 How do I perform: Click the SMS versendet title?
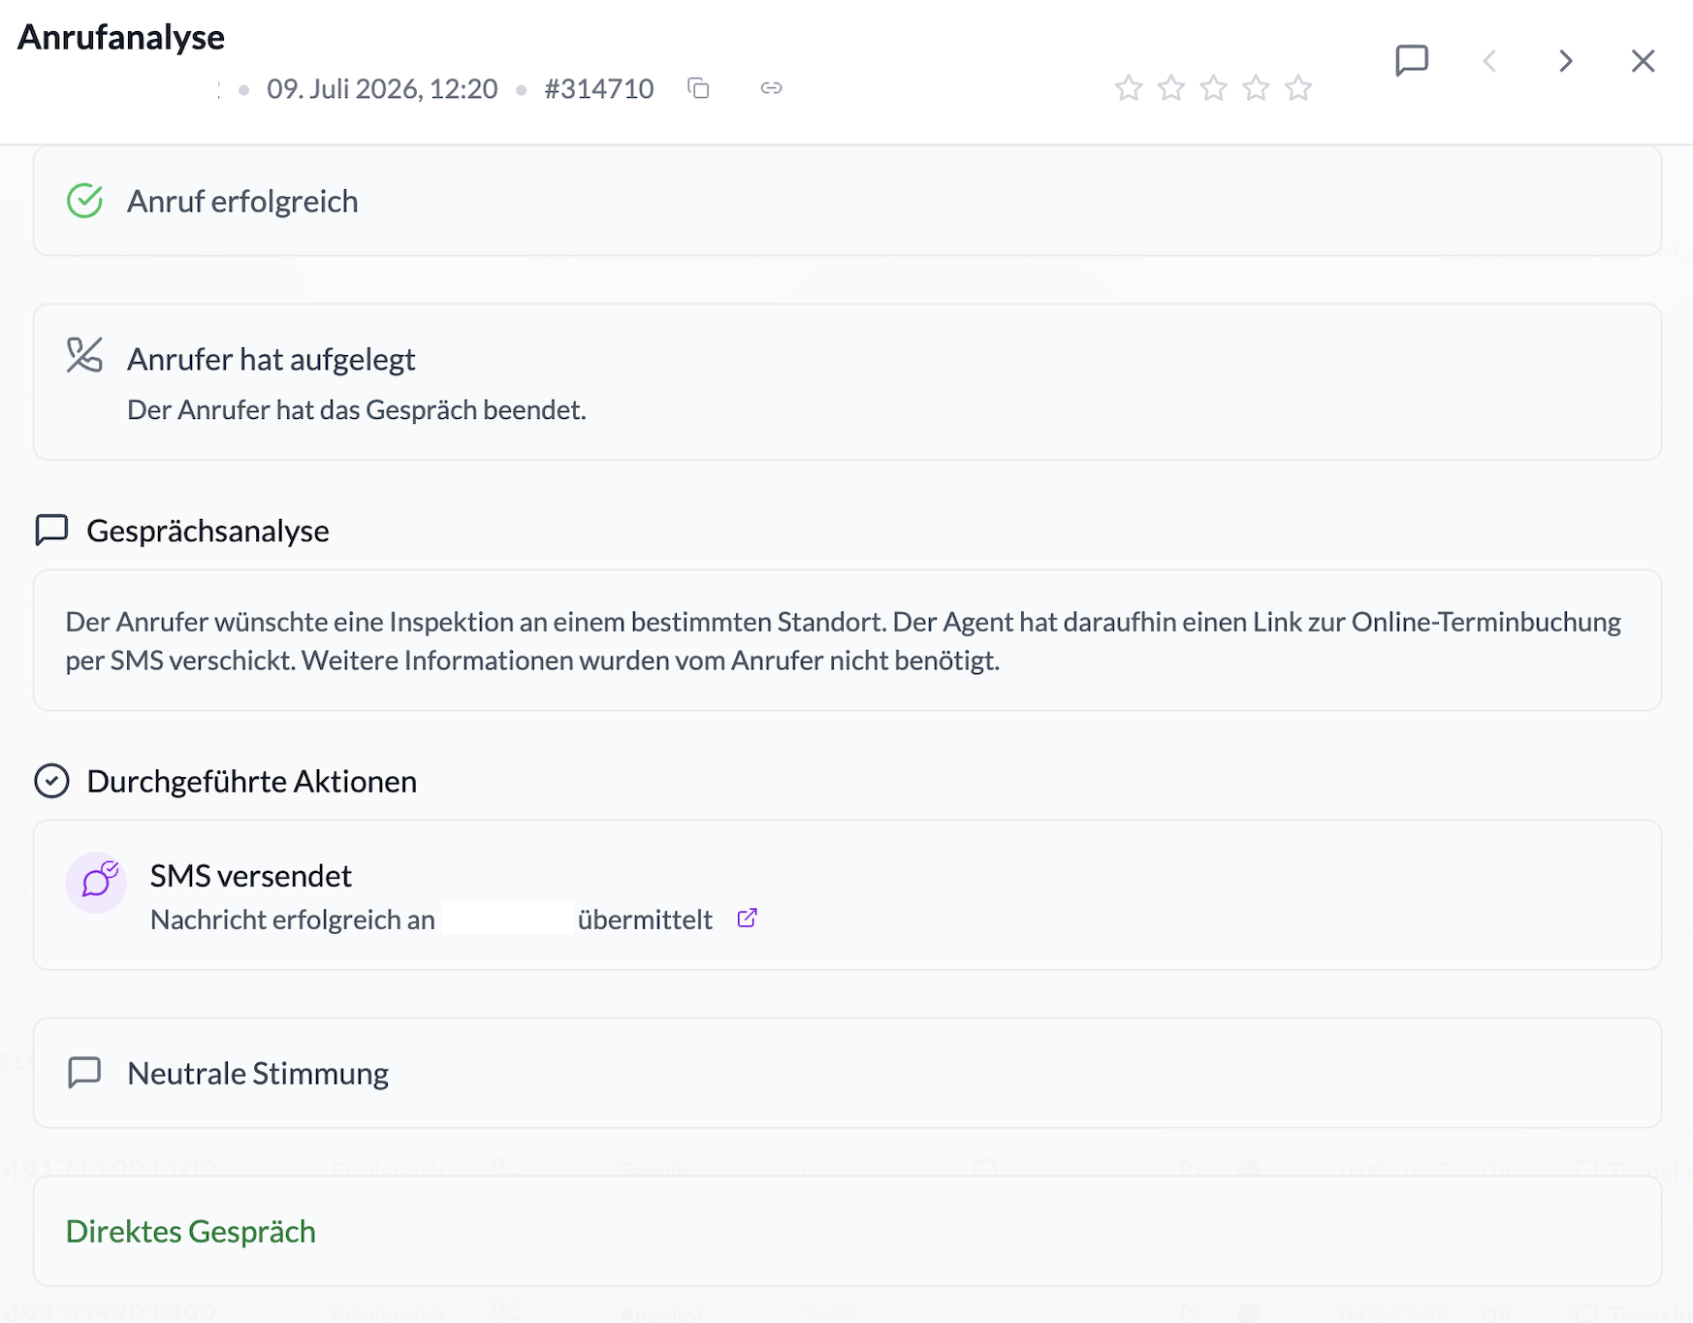coord(250,875)
